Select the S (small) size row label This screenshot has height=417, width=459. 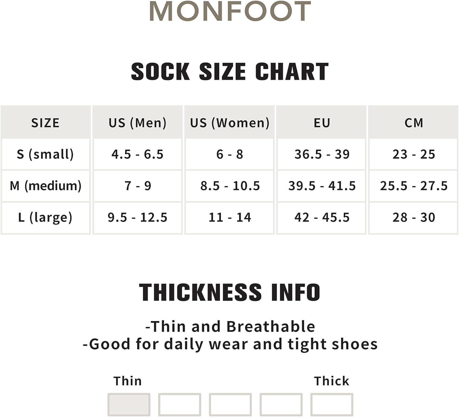(x=46, y=154)
